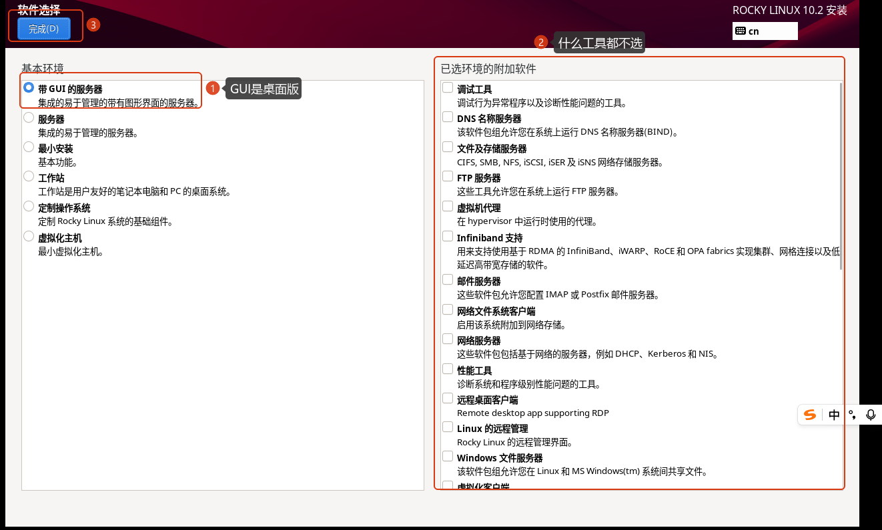Image resolution: width=882 pixels, height=530 pixels.
Task: Tick the FTP 服务器 checkbox
Action: click(x=448, y=177)
